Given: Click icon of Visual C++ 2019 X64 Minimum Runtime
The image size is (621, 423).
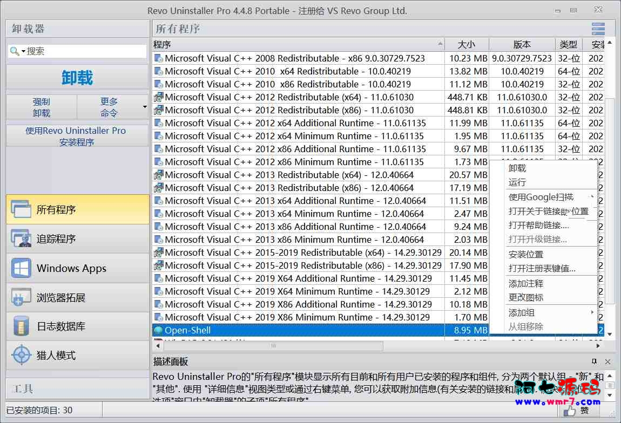Looking at the screenshot, I should coord(158,291).
